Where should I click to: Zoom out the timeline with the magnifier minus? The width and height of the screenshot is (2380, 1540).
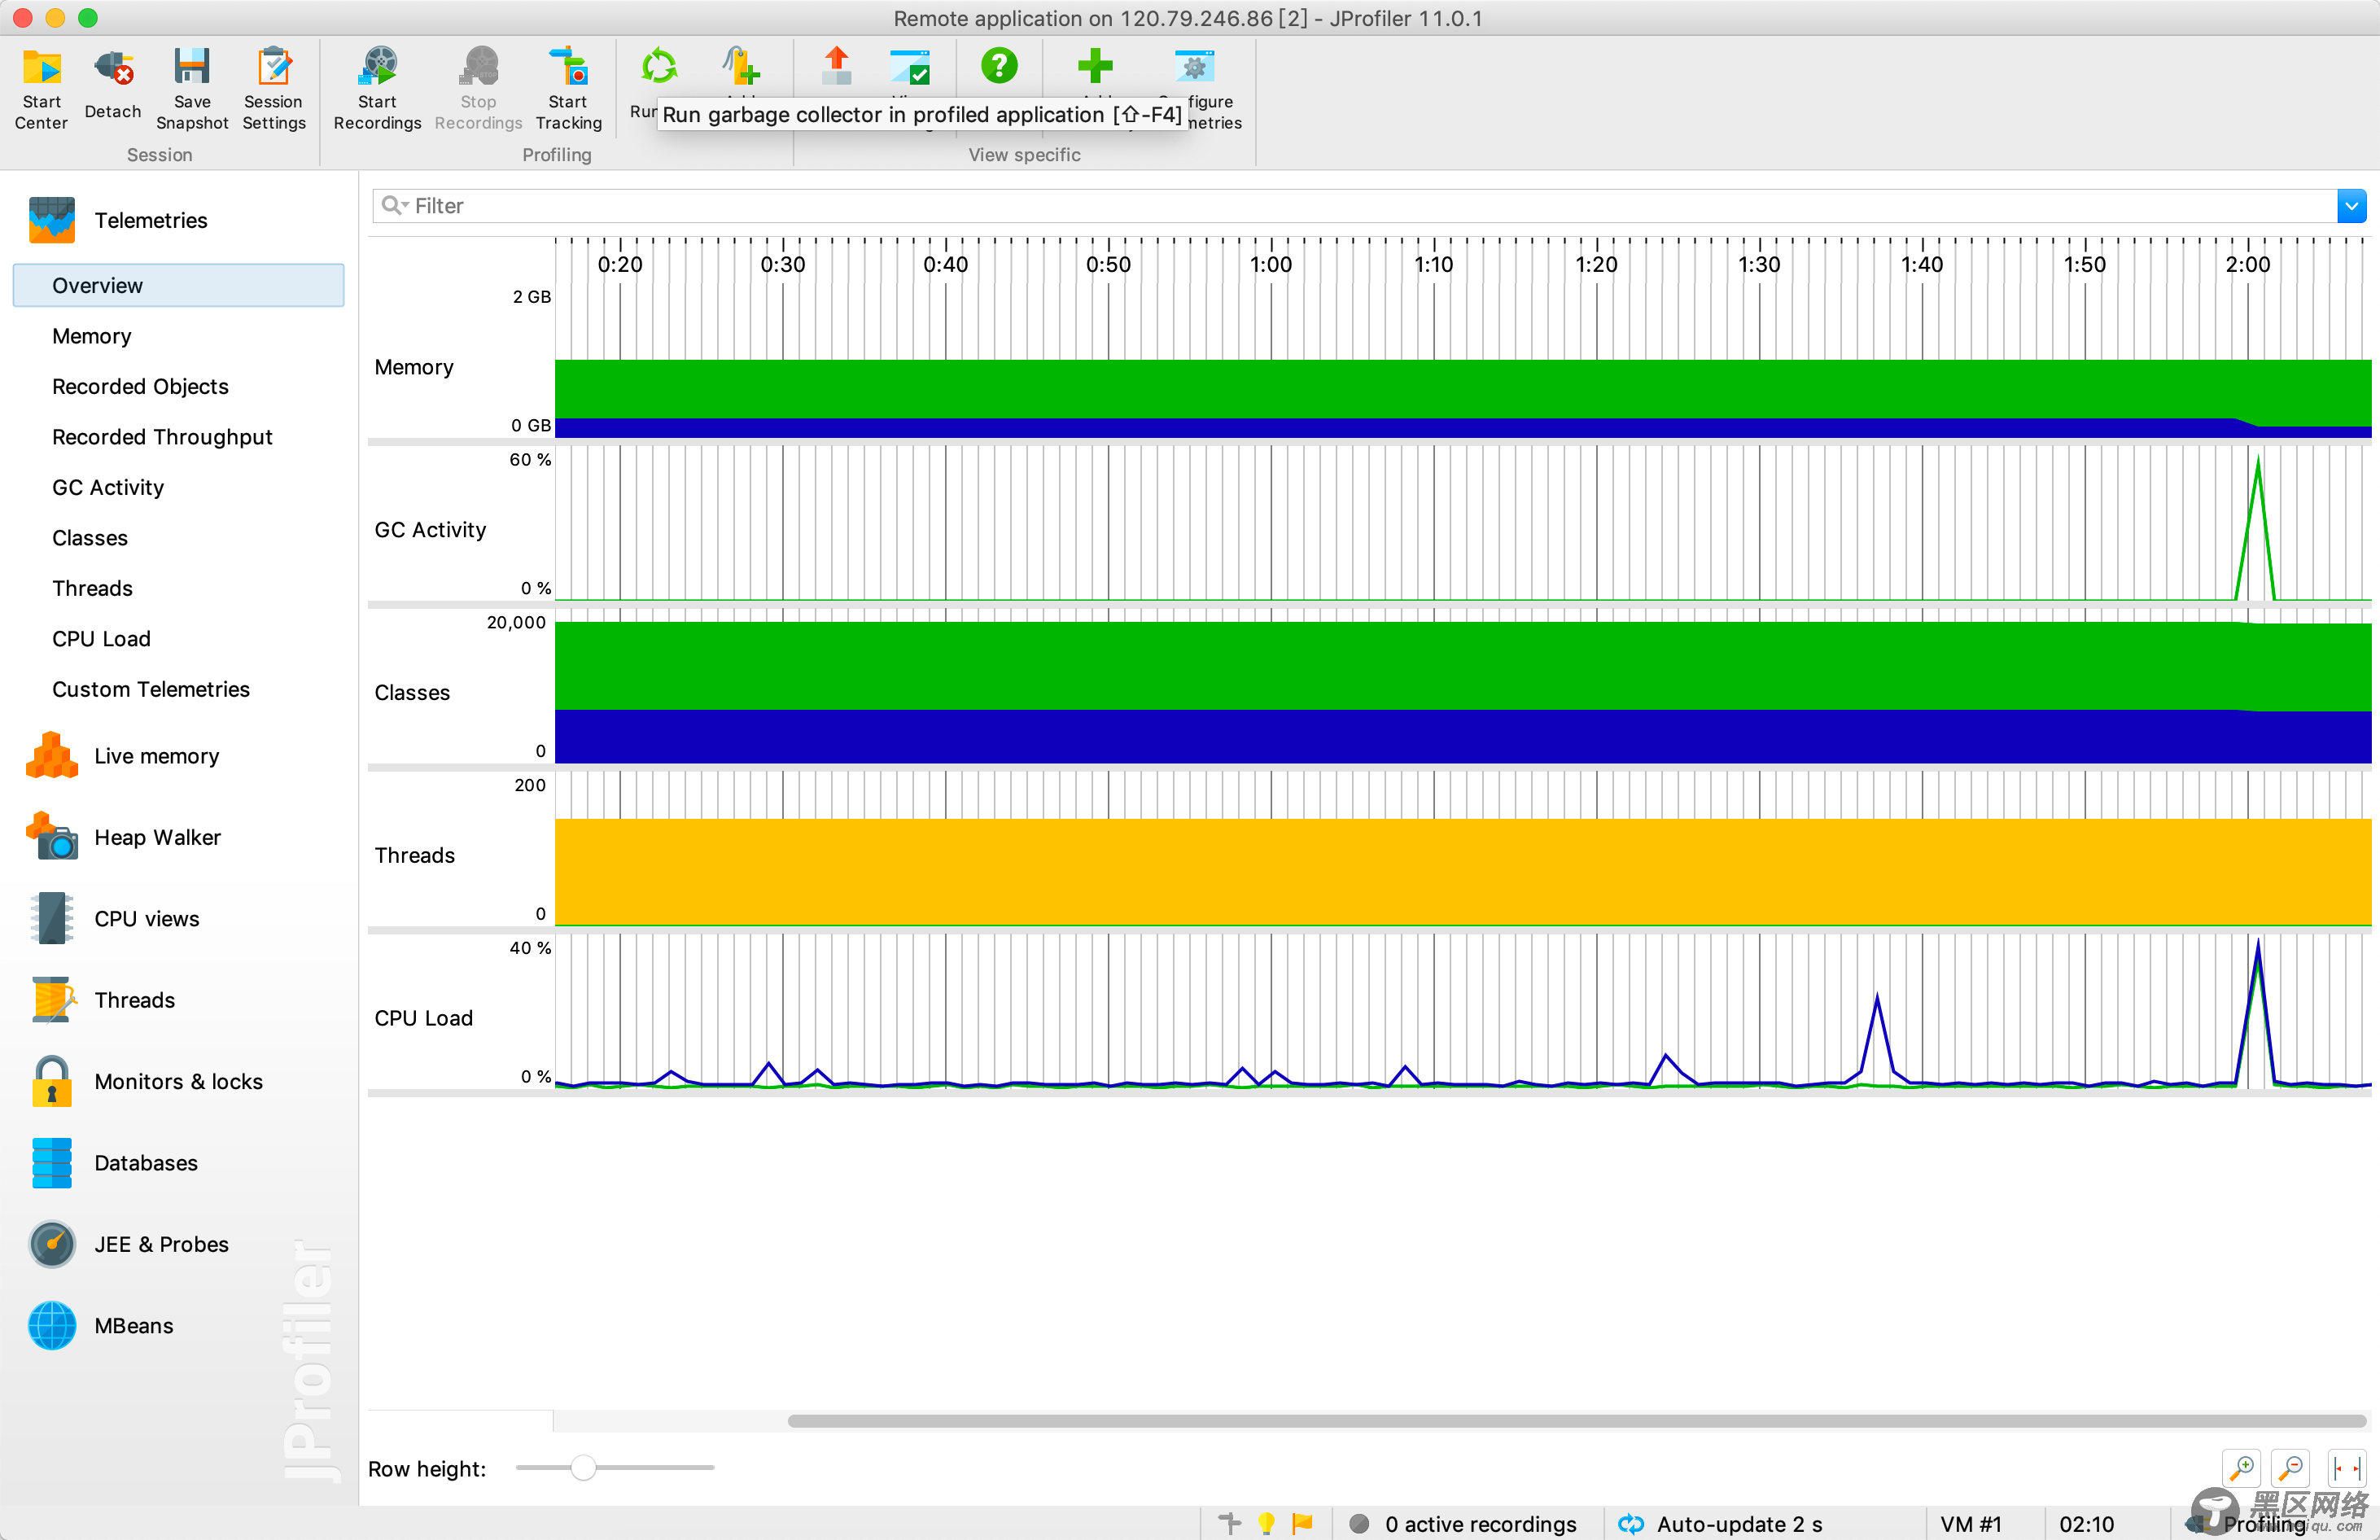coord(2291,1468)
